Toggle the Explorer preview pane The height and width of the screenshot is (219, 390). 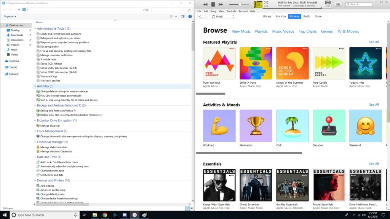[x=183, y=16]
